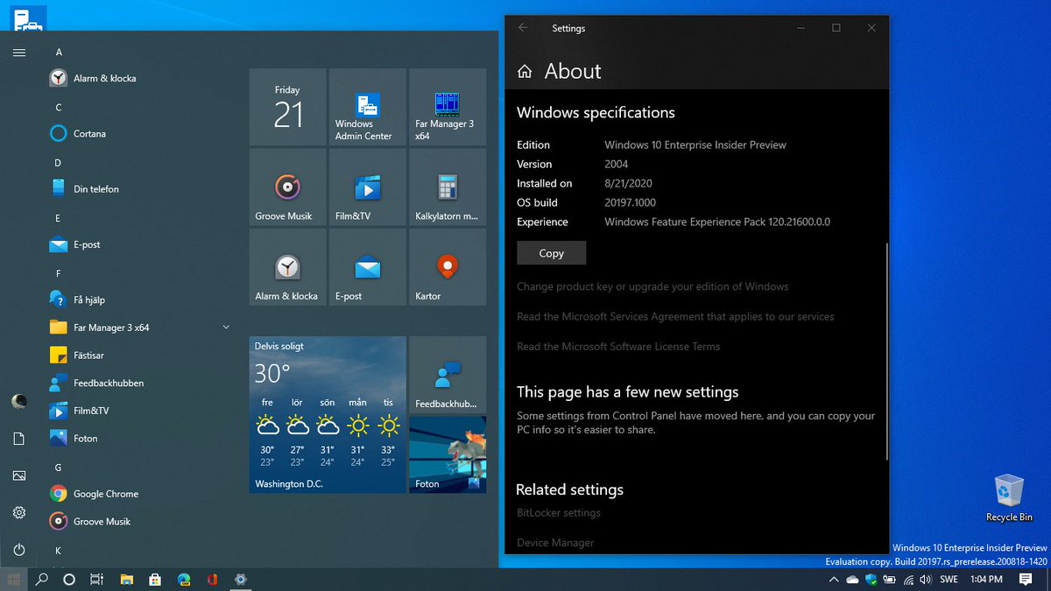
Task: Open the Feedbackhubben tile
Action: (x=447, y=375)
